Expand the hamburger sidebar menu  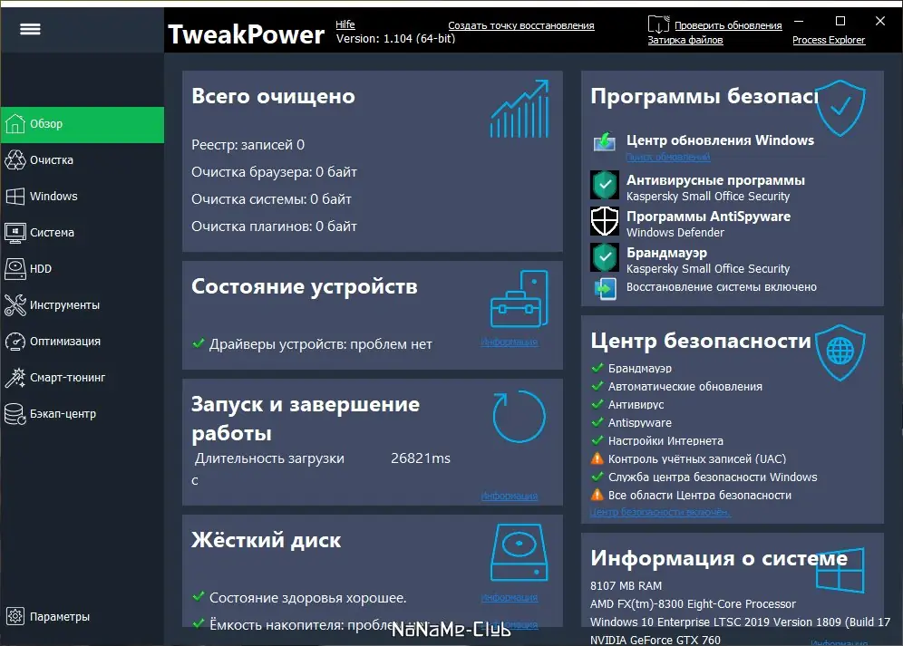[x=30, y=28]
